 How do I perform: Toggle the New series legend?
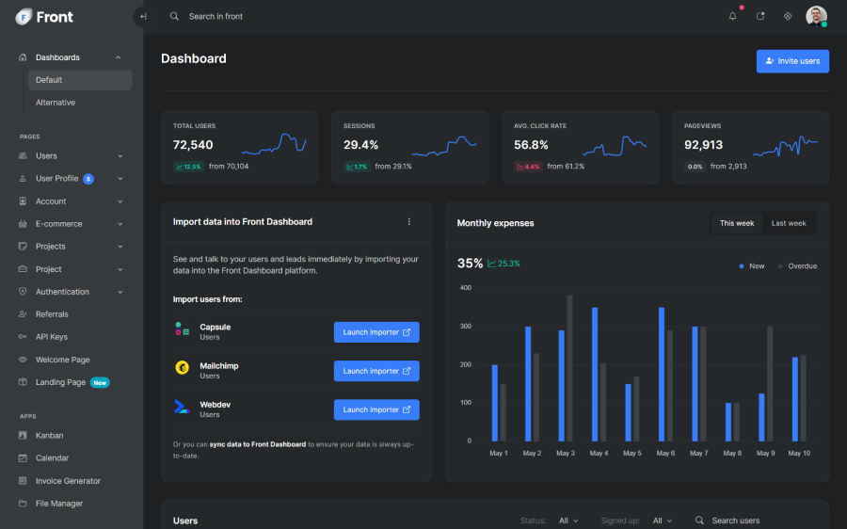click(752, 266)
